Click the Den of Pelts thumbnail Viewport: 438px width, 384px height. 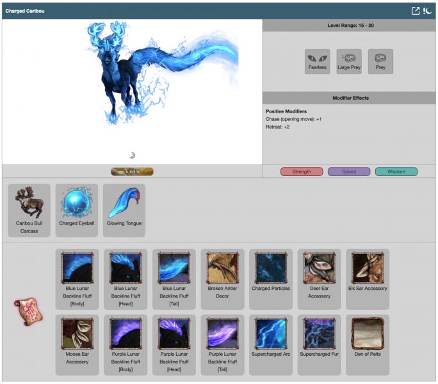pos(368,333)
